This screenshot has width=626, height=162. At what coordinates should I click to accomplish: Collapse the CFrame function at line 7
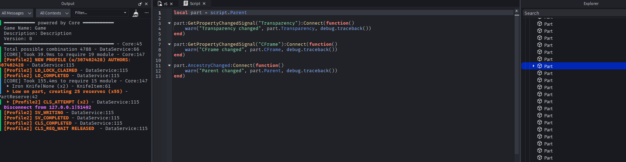click(169, 44)
